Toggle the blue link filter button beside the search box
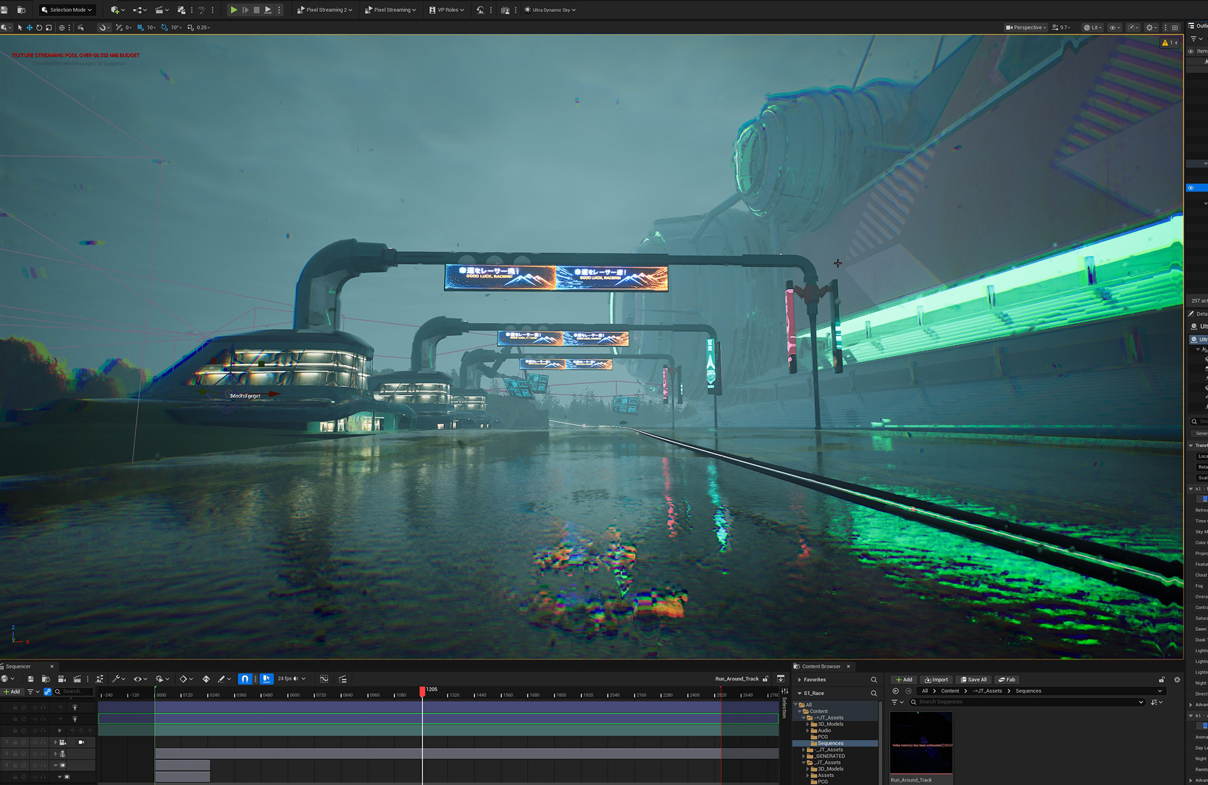 click(x=48, y=691)
